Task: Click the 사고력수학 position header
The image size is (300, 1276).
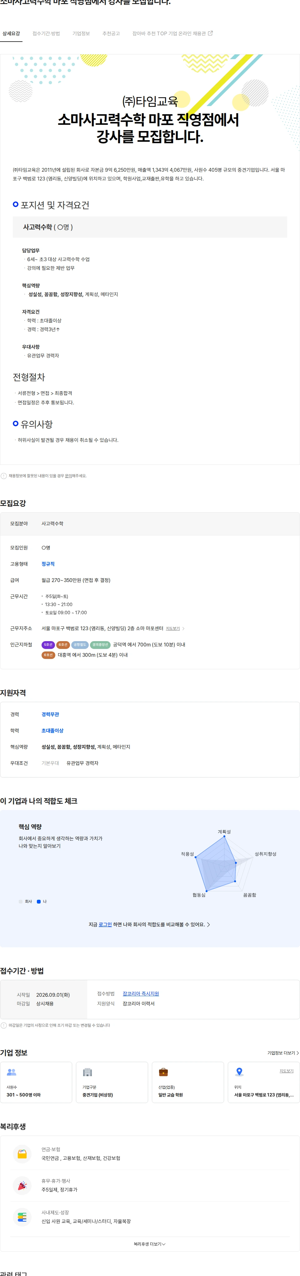Action: [x=150, y=227]
